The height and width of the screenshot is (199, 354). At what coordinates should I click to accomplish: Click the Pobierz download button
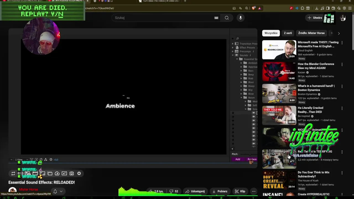point(220,191)
